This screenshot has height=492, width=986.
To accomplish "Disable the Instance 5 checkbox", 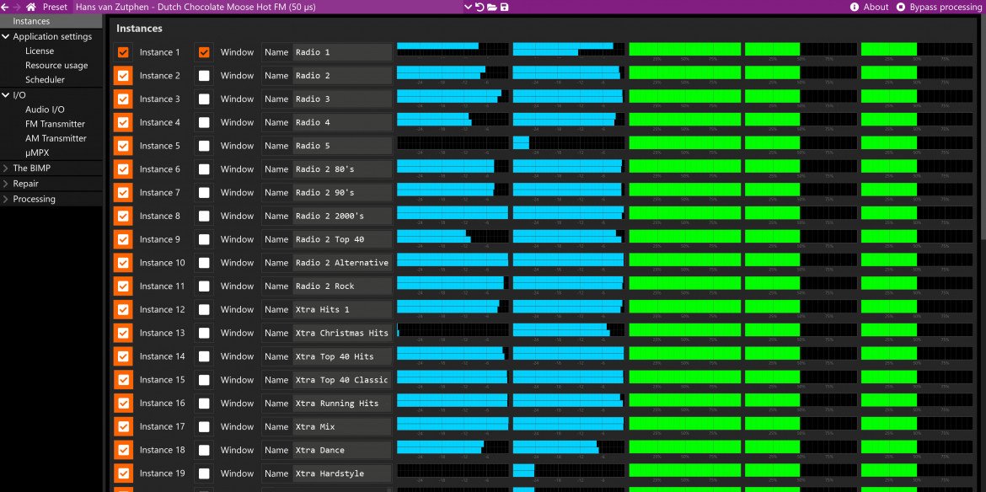I will click(124, 146).
